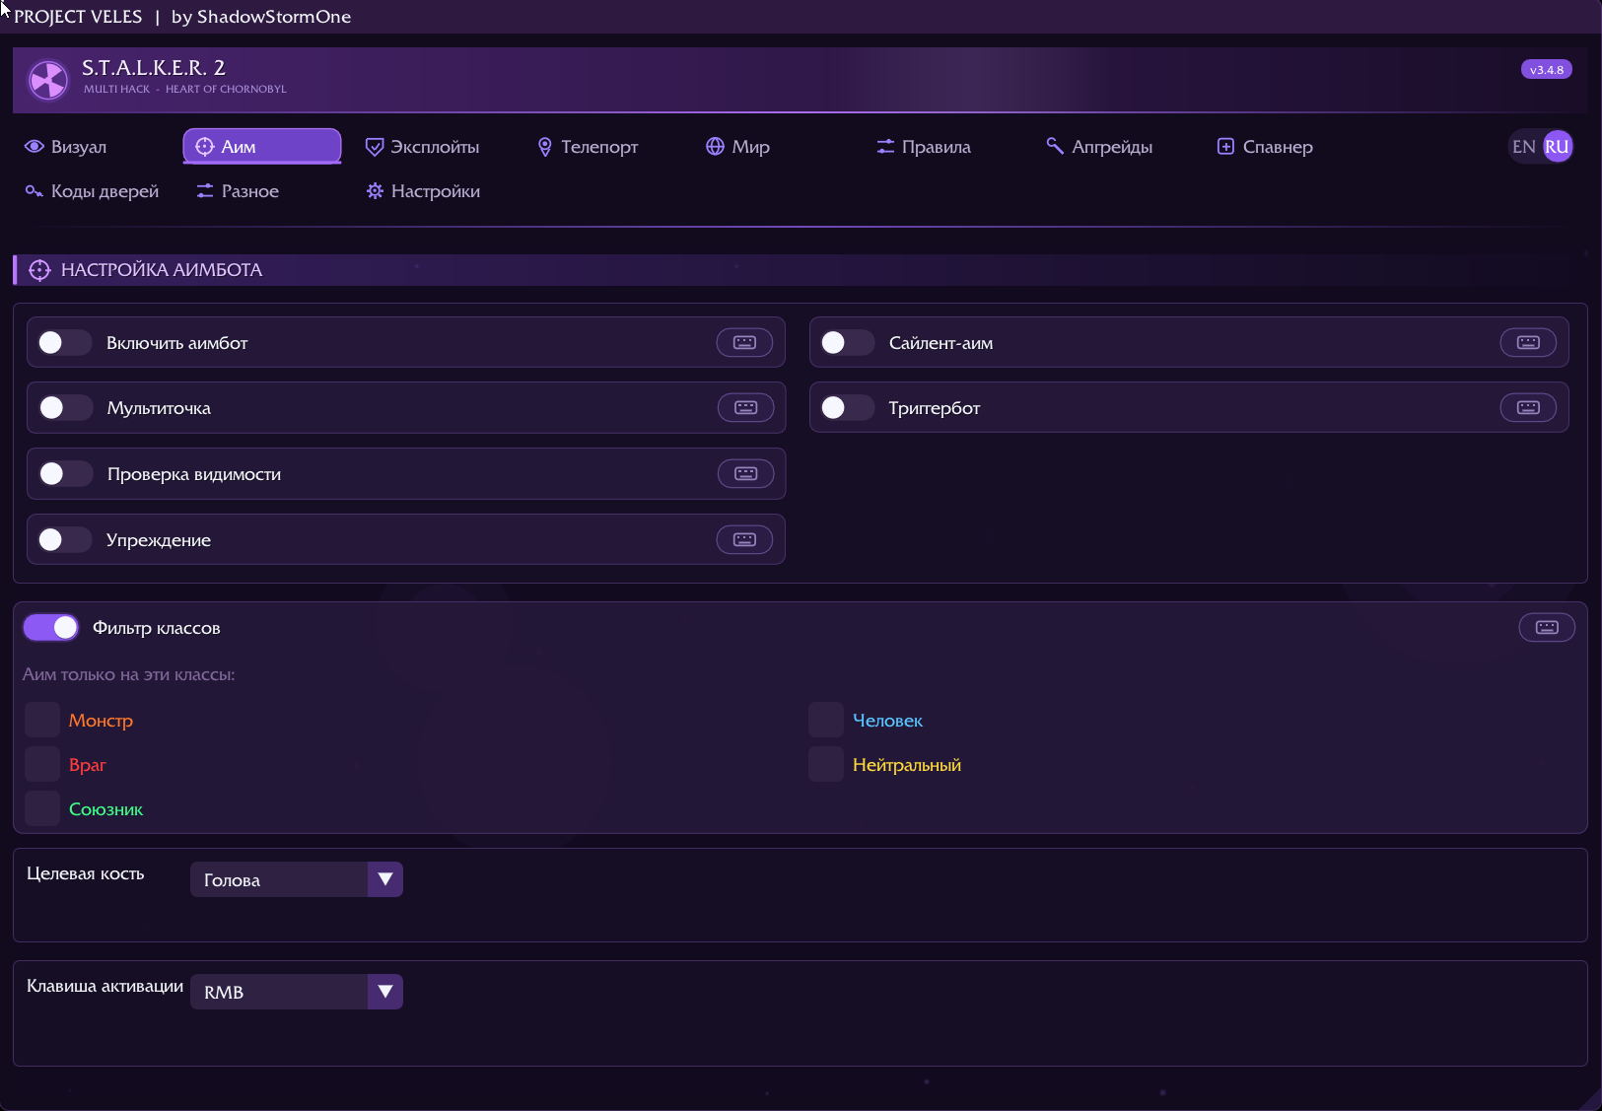Select the Аим tab
This screenshot has width=1602, height=1111.
pos(262,147)
